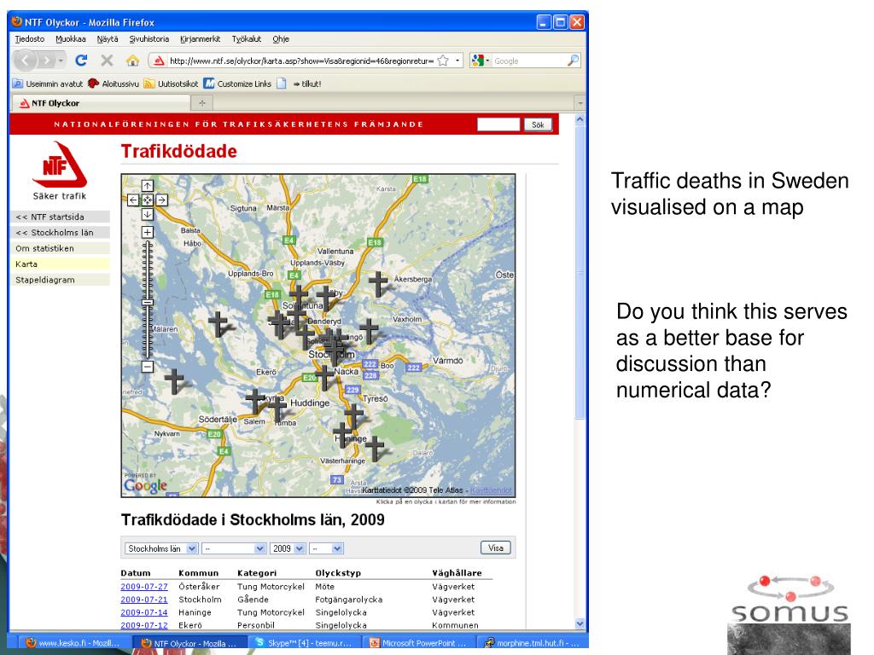Open Useimmin avatut bookmark
Viewport: 874px width, 655px height.
48,84
